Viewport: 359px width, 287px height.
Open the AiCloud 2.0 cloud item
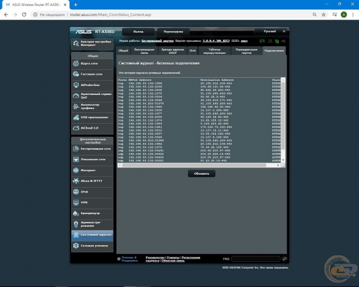pos(92,128)
